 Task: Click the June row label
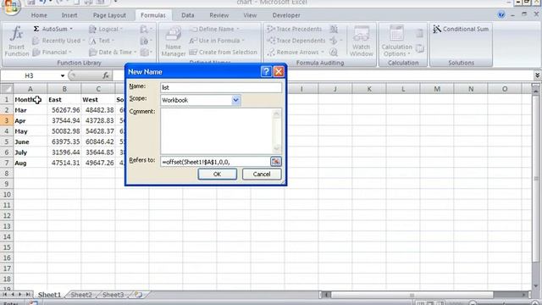[x=30, y=141]
